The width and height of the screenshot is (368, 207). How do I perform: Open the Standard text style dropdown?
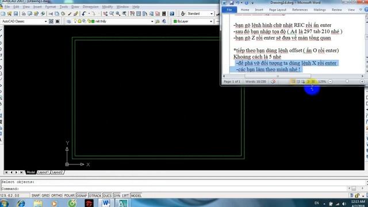coord(212,14)
